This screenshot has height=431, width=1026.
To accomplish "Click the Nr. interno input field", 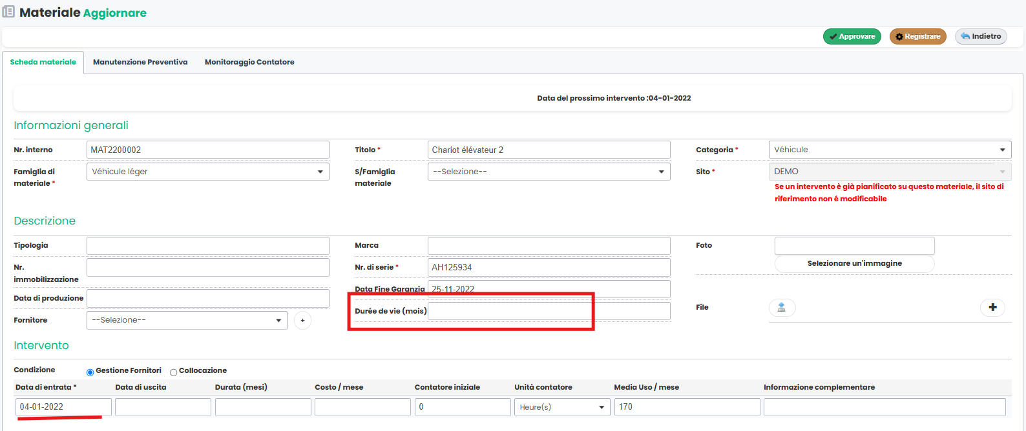I will coord(207,150).
